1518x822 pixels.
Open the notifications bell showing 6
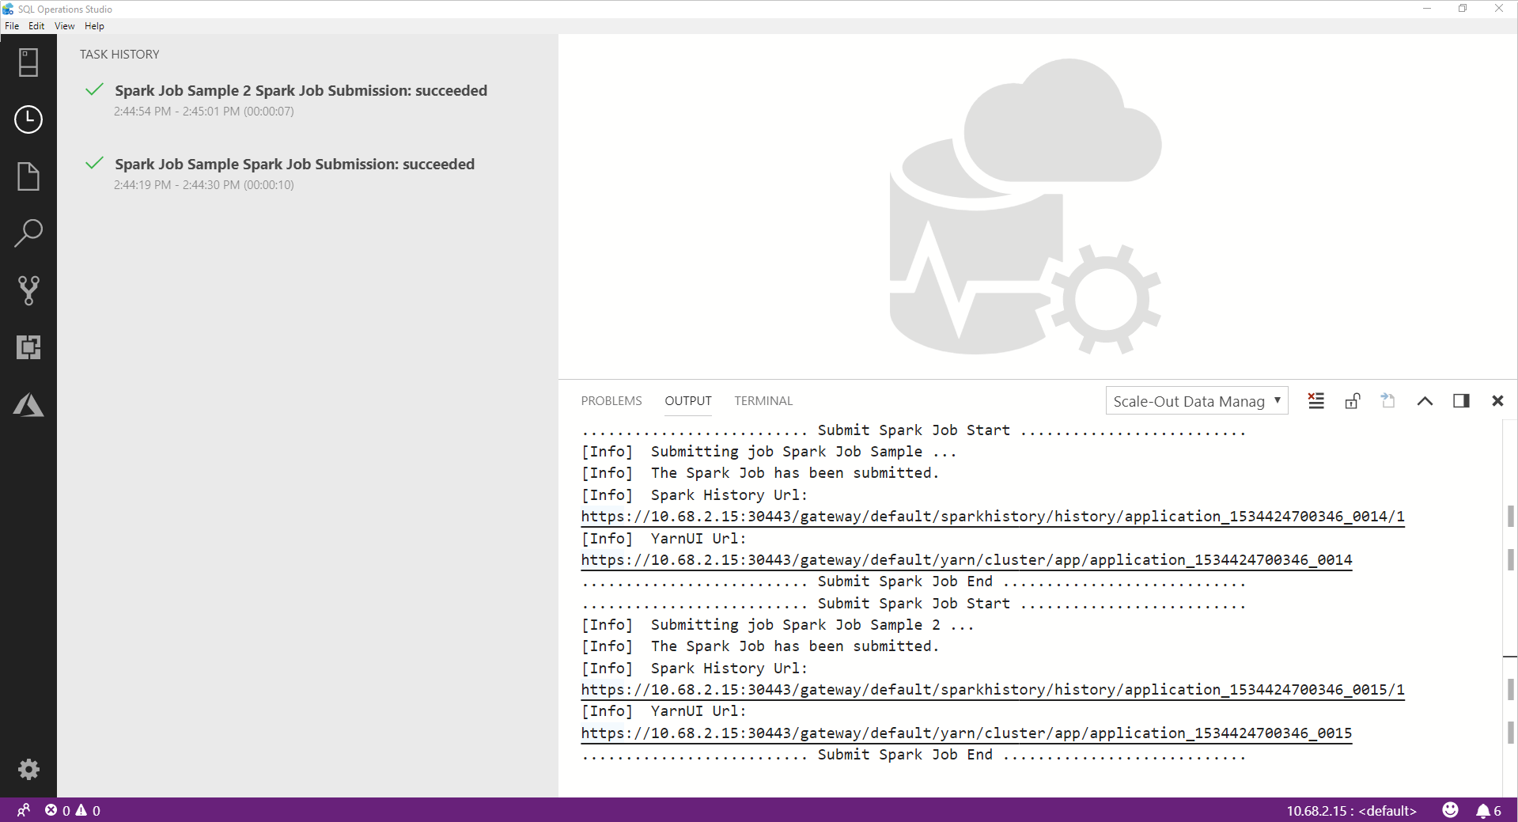pyautogui.click(x=1489, y=811)
